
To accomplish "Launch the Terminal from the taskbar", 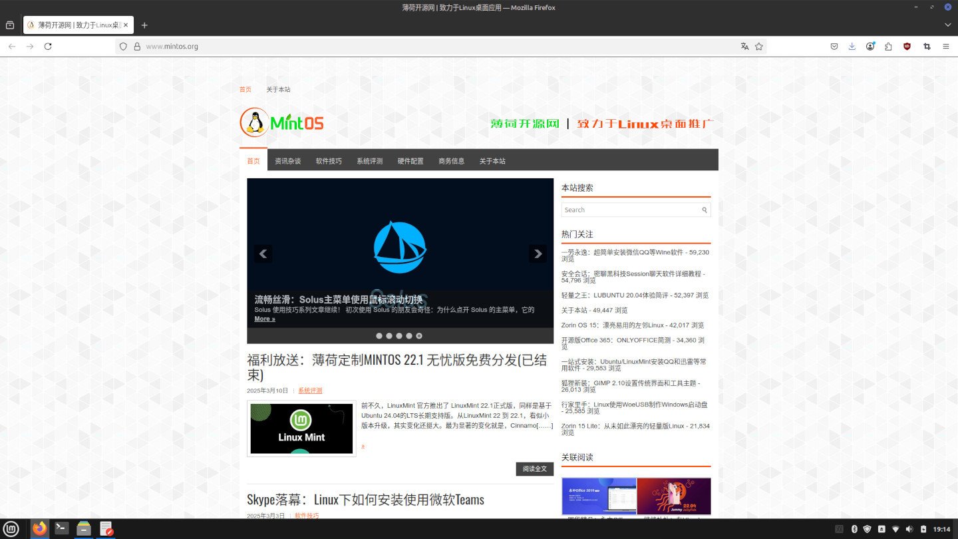I will point(62,529).
